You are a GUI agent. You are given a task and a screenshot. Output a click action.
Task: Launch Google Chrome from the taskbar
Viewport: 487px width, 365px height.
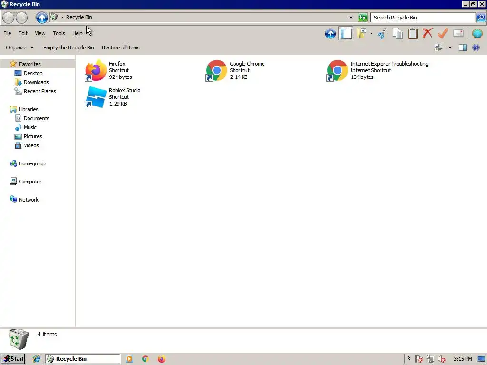(x=145, y=359)
